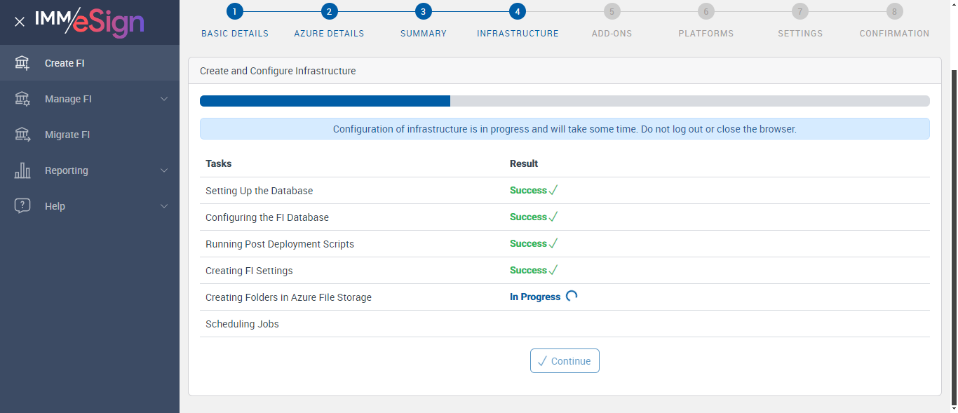Expand the Help menu chevron

click(164, 206)
